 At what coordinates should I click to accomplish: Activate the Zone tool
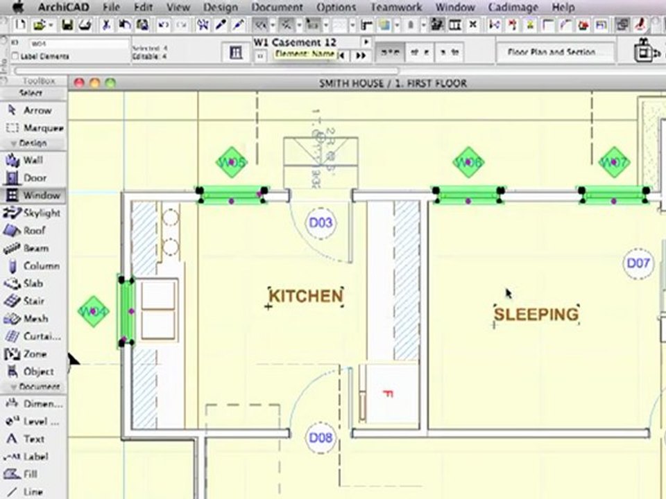(x=33, y=354)
